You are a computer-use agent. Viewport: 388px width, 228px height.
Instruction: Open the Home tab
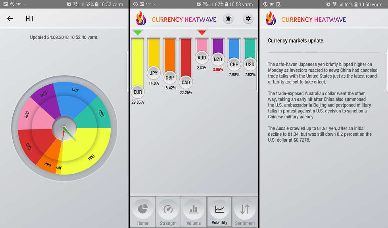[x=143, y=212]
